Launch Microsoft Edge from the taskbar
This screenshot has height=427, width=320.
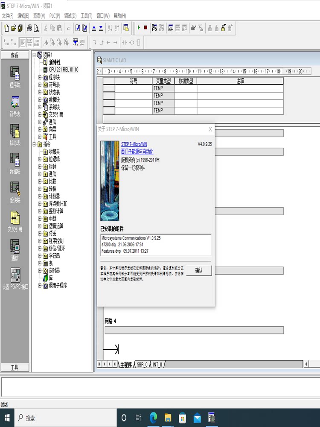click(154, 417)
